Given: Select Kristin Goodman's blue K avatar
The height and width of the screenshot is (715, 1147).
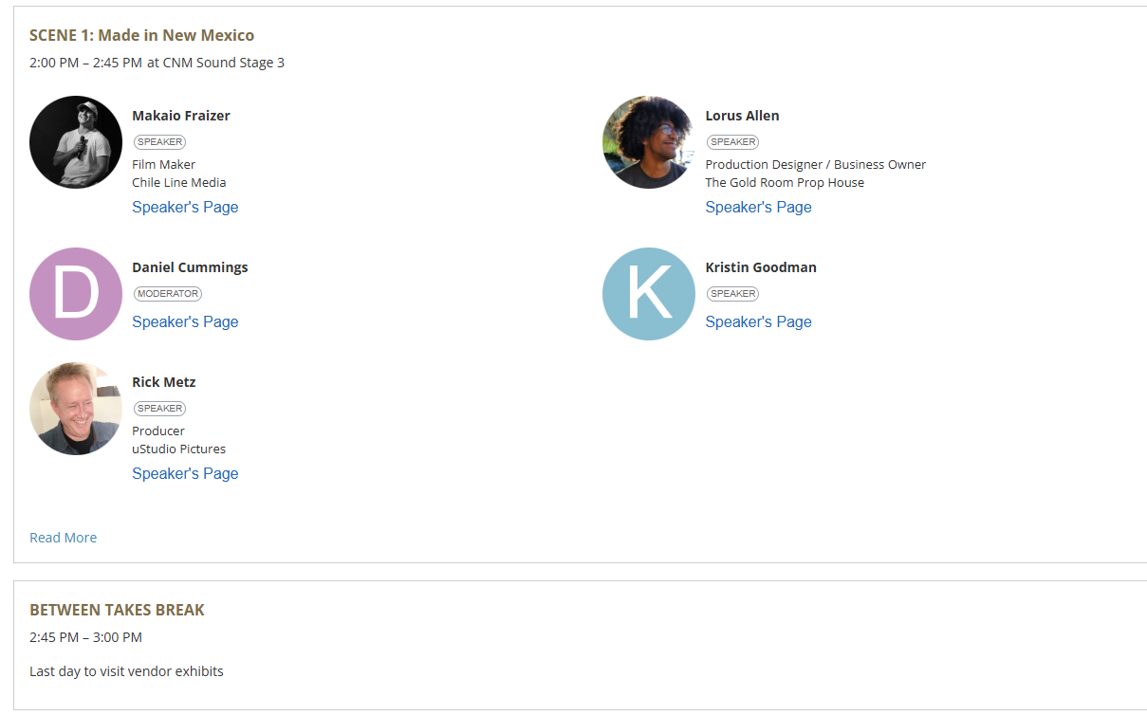Looking at the screenshot, I should (649, 294).
